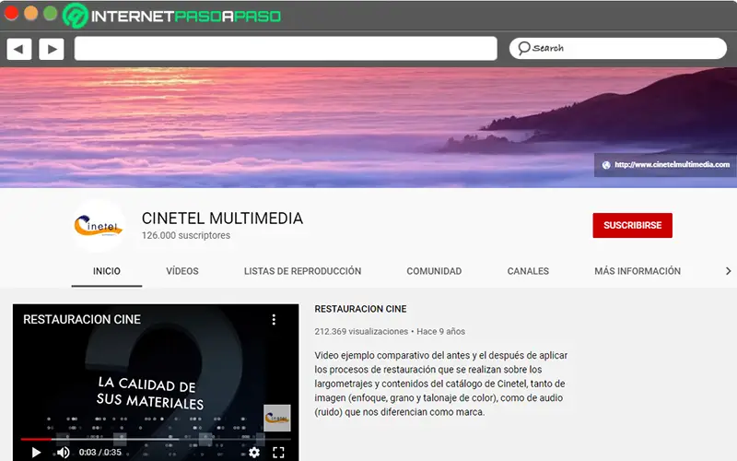737x461 pixels.
Task: Select the CANALES tab
Action: coord(528,271)
